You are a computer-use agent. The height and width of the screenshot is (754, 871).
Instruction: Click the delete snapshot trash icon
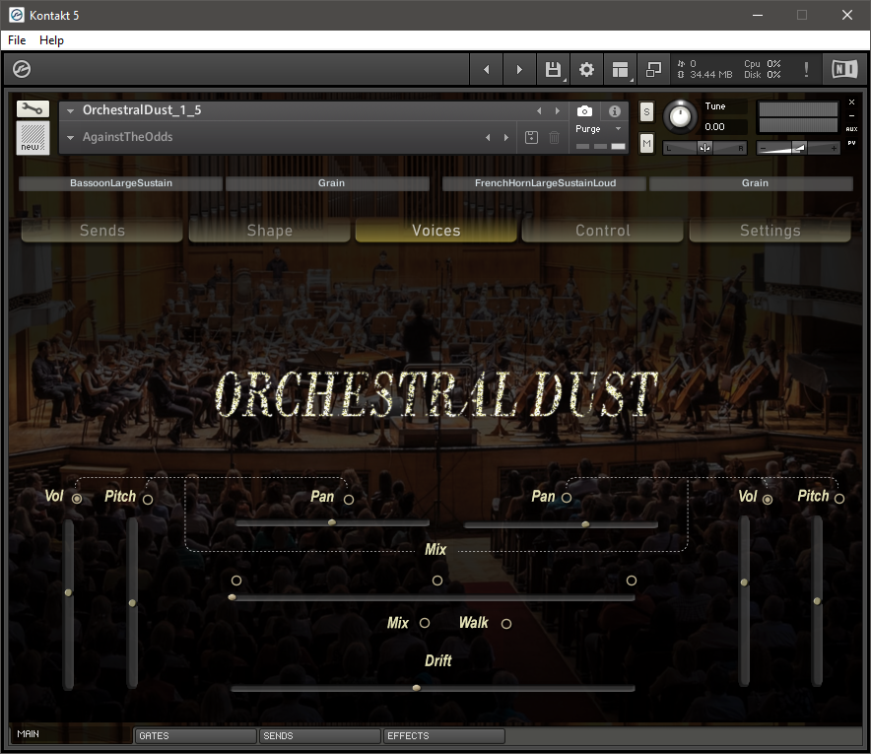click(553, 138)
